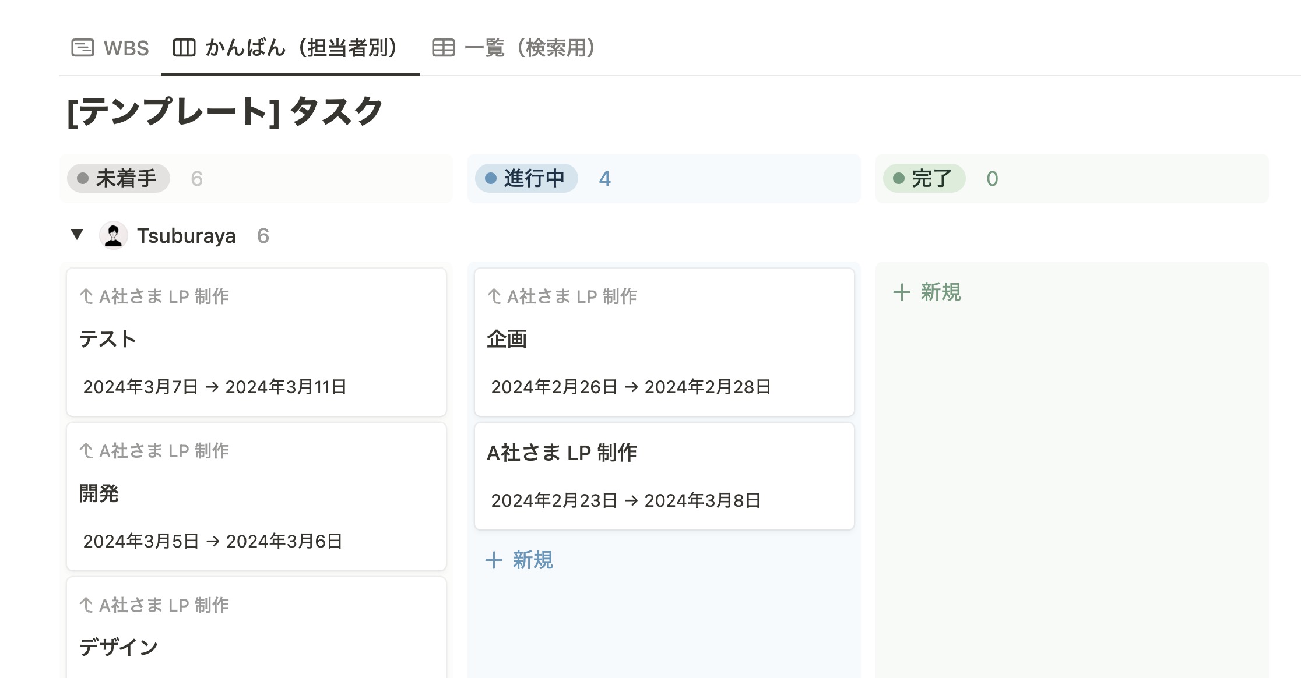Select the かんばん(担当者別) tab
The image size is (1301, 678).
coord(290,48)
